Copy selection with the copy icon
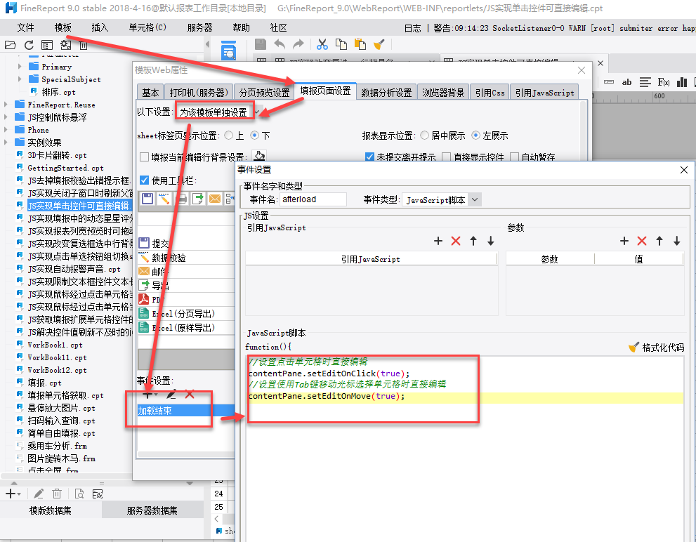This screenshot has width=696, height=542. [x=341, y=44]
